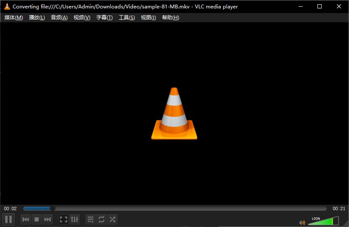
Task: Open the 媒体(M) menu
Action: 13,18
